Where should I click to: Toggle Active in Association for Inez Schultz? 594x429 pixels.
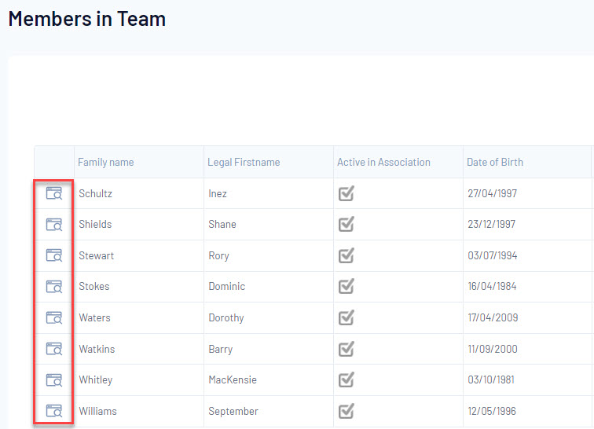pyautogui.click(x=346, y=193)
